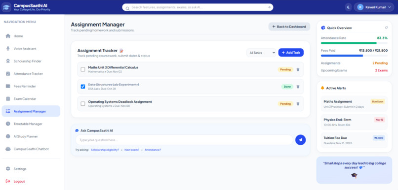Uncheck Data Structures Lab Experiment 4 checkbox

(x=83, y=87)
